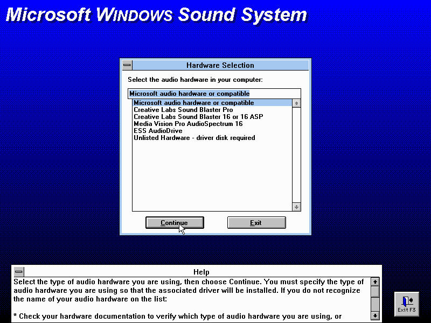Open the Help window control menu box
Image resolution: width=431 pixels, height=323 pixels.
tap(19, 272)
